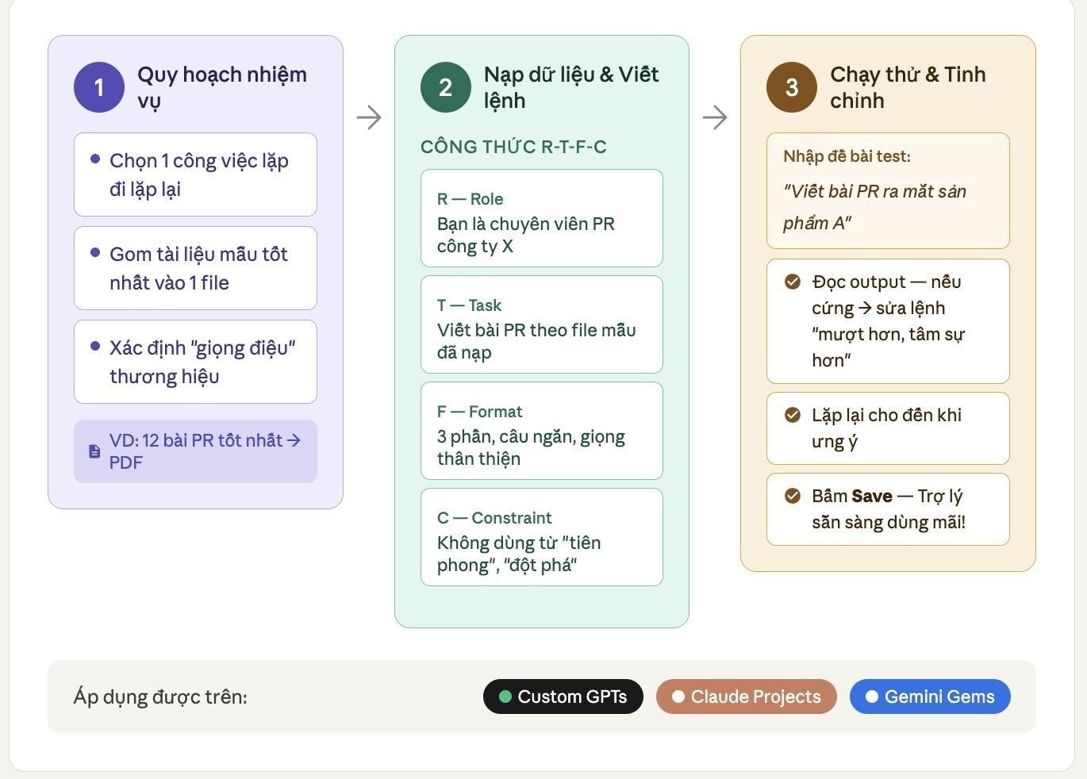This screenshot has width=1087, height=779.
Task: Click the green step 2 number circle
Action: point(445,87)
